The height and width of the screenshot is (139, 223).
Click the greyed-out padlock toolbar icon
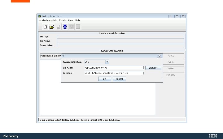pos(72,27)
